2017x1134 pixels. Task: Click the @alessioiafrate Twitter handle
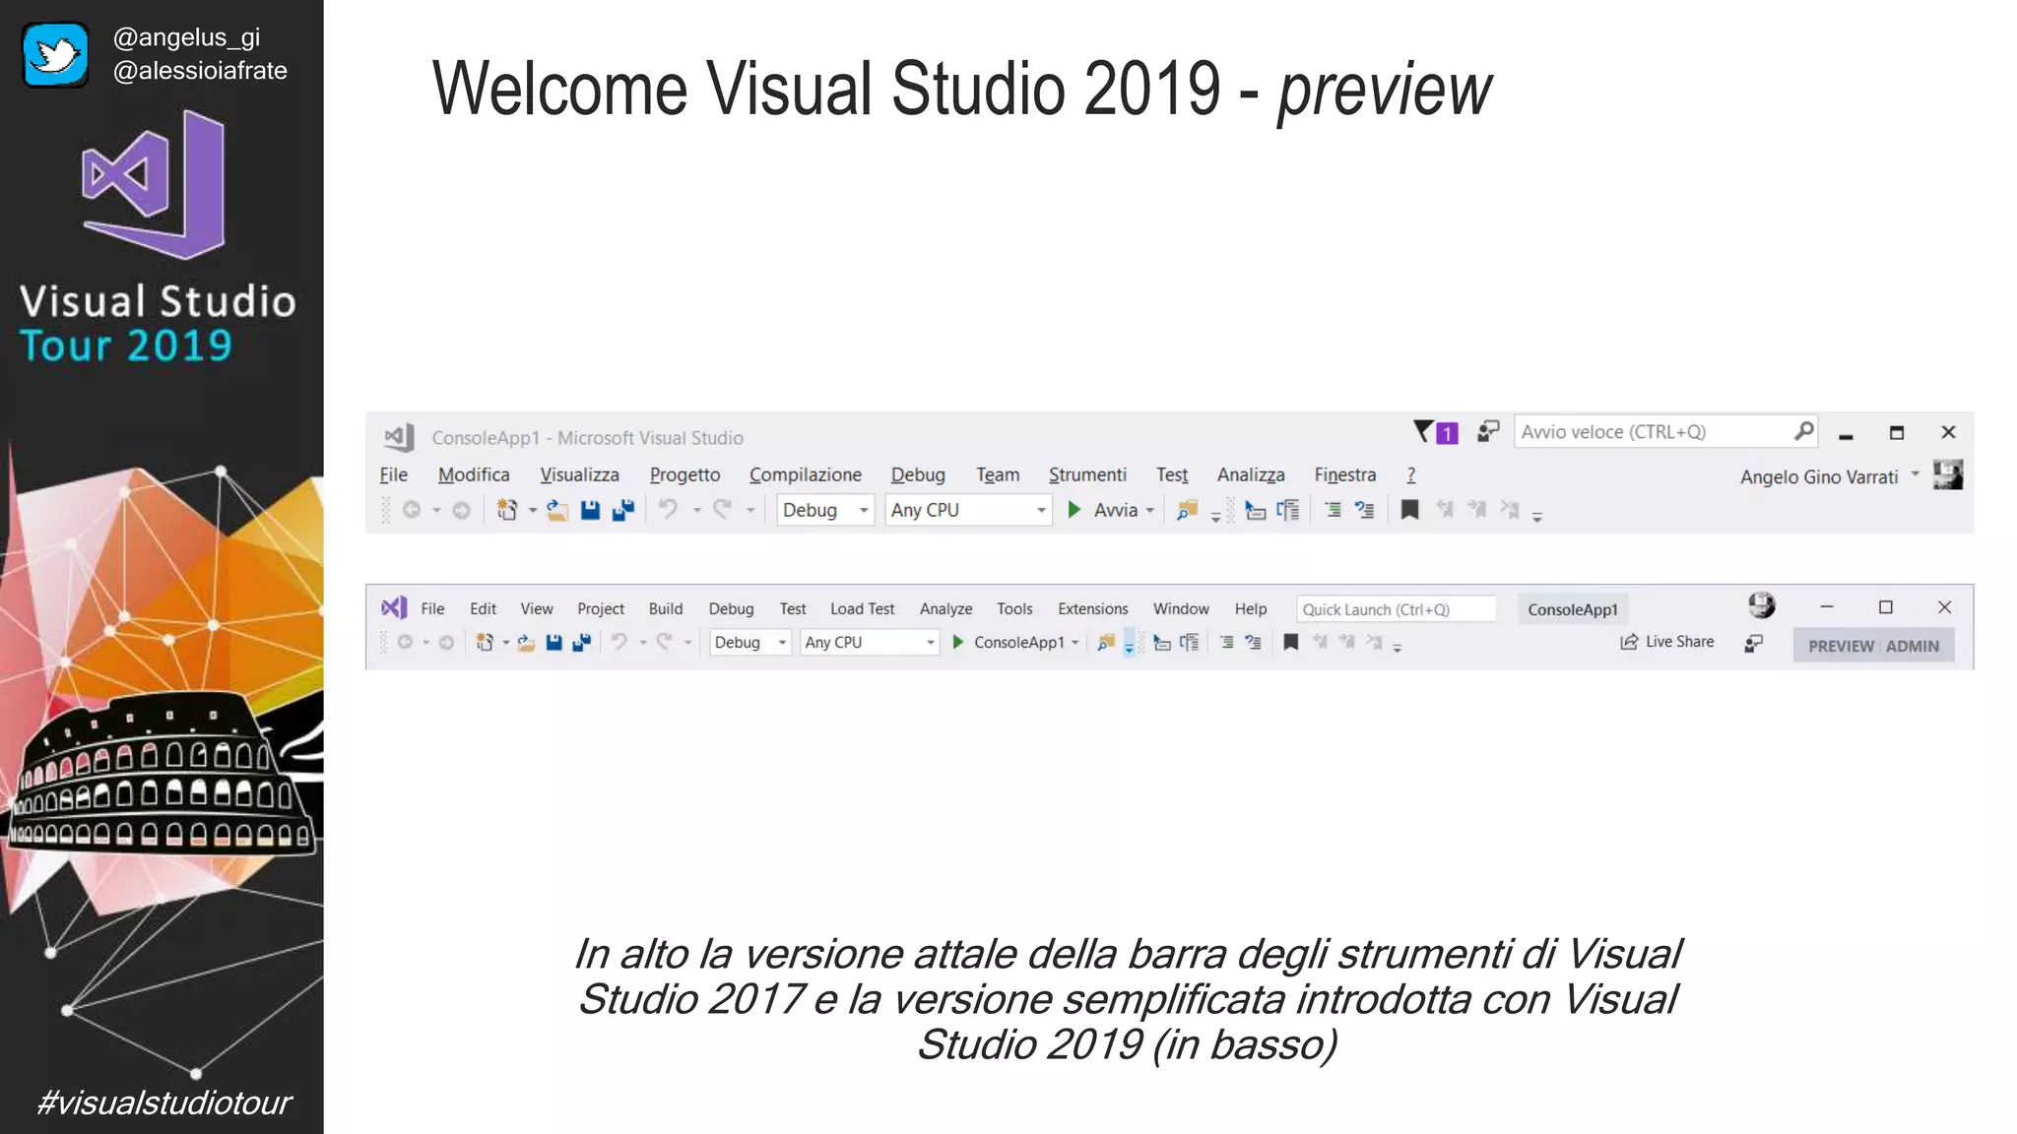[200, 71]
